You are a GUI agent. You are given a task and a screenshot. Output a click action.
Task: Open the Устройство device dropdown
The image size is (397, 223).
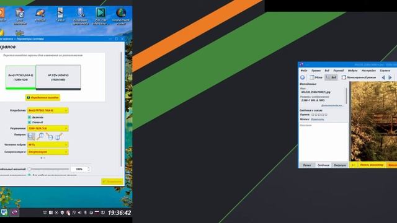(x=48, y=110)
